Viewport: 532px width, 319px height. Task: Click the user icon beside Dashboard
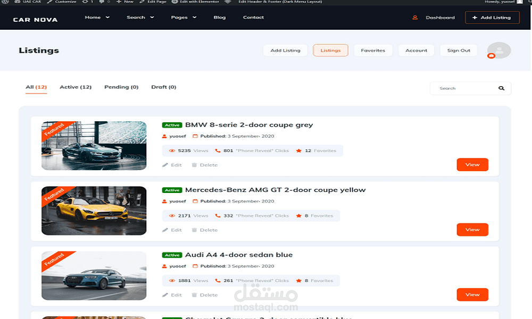pyautogui.click(x=414, y=18)
